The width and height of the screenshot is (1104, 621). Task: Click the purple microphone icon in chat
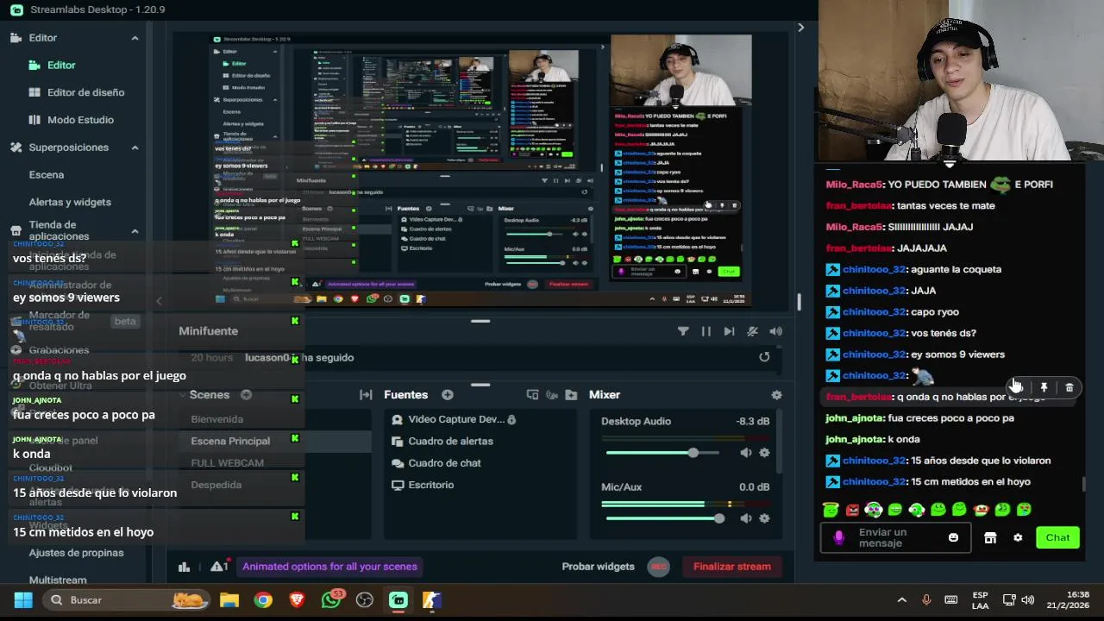click(838, 537)
